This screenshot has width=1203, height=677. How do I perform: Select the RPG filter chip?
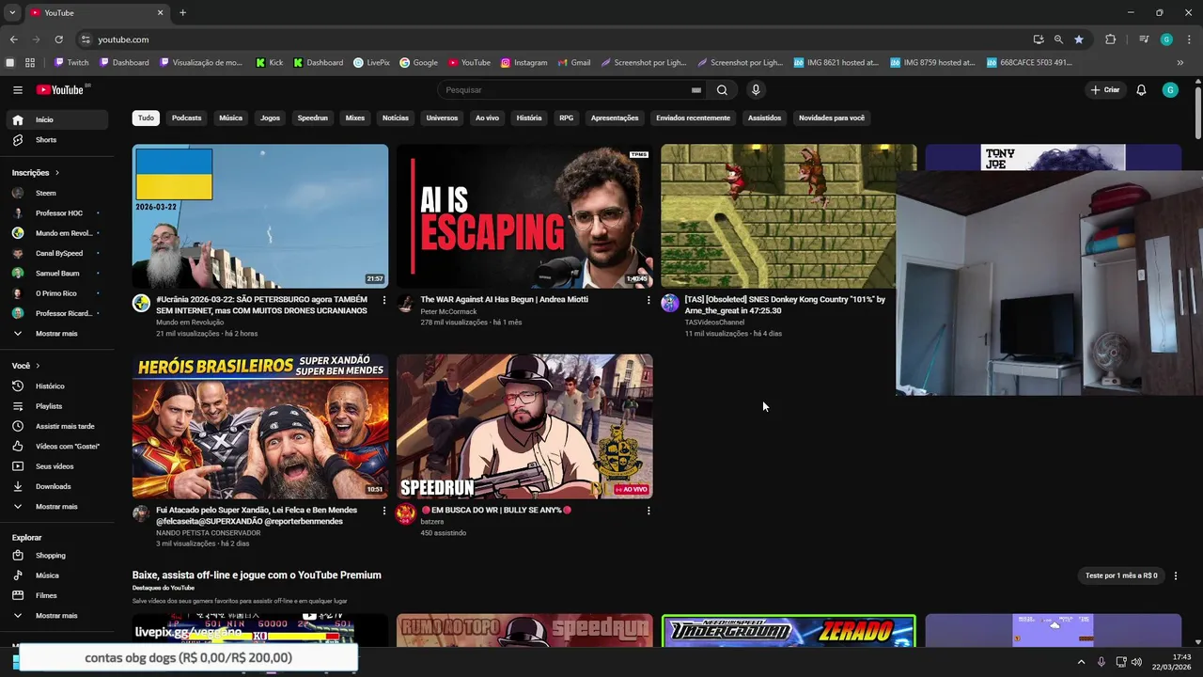coord(566,118)
